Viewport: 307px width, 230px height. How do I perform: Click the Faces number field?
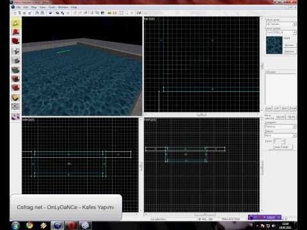(x=278, y=141)
